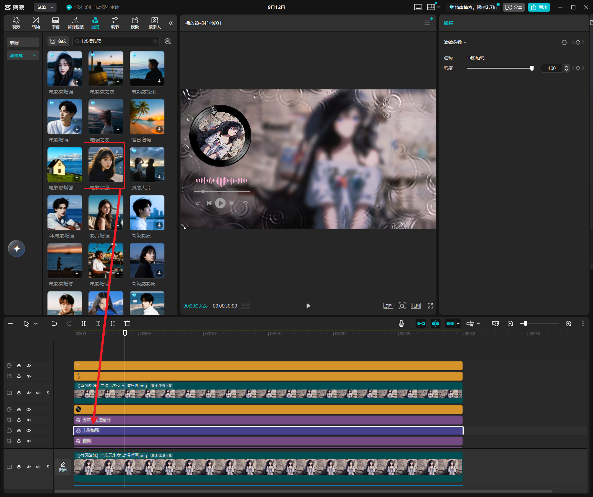Viewport: 593px width, 497px height.
Task: Zoom out the timeline
Action: pos(510,323)
